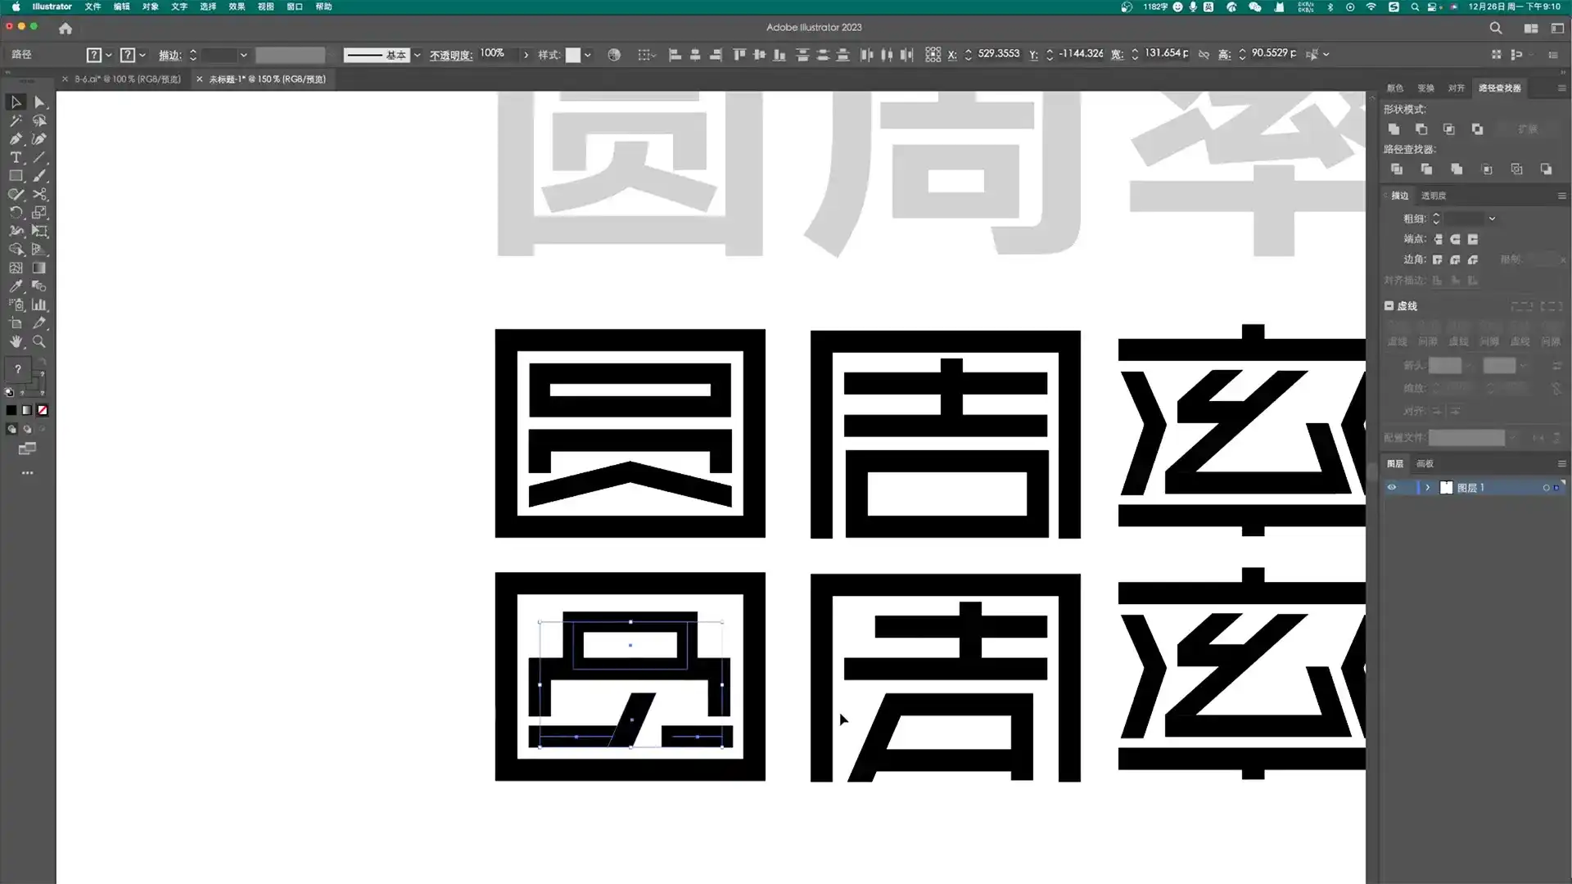
Task: Click horizontal align center icon in control bar
Action: (x=695, y=54)
